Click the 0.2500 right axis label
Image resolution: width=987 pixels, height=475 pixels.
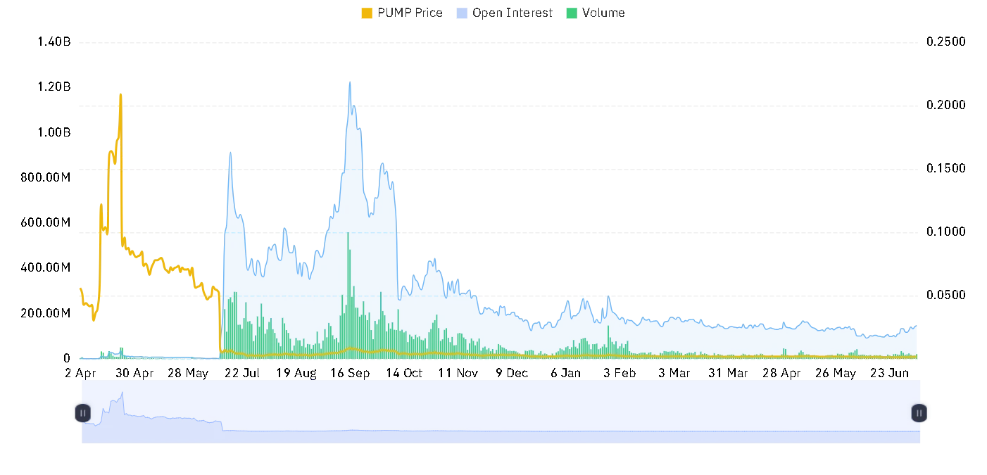tap(945, 42)
